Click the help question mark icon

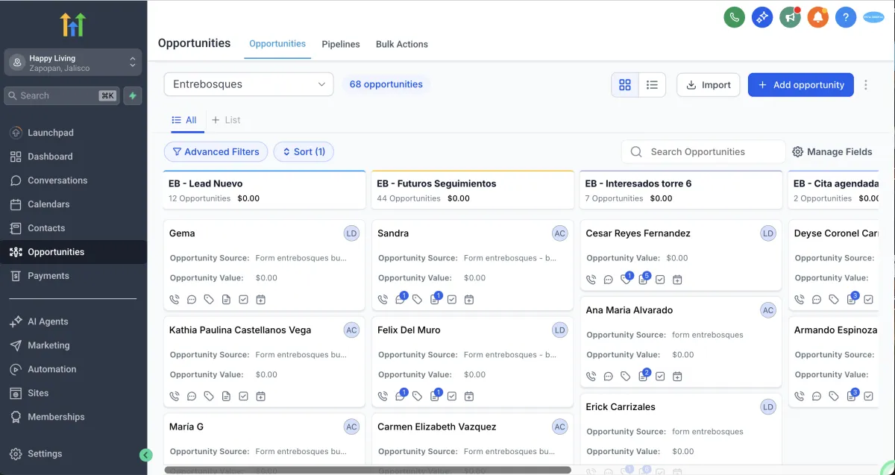[845, 18]
